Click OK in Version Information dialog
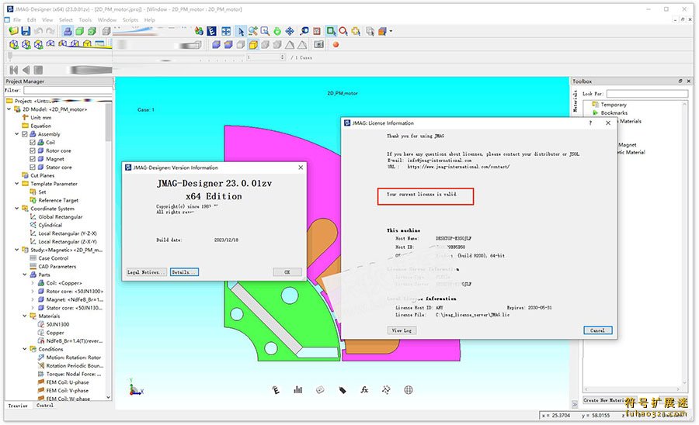The height and width of the screenshot is (425, 699). click(287, 272)
